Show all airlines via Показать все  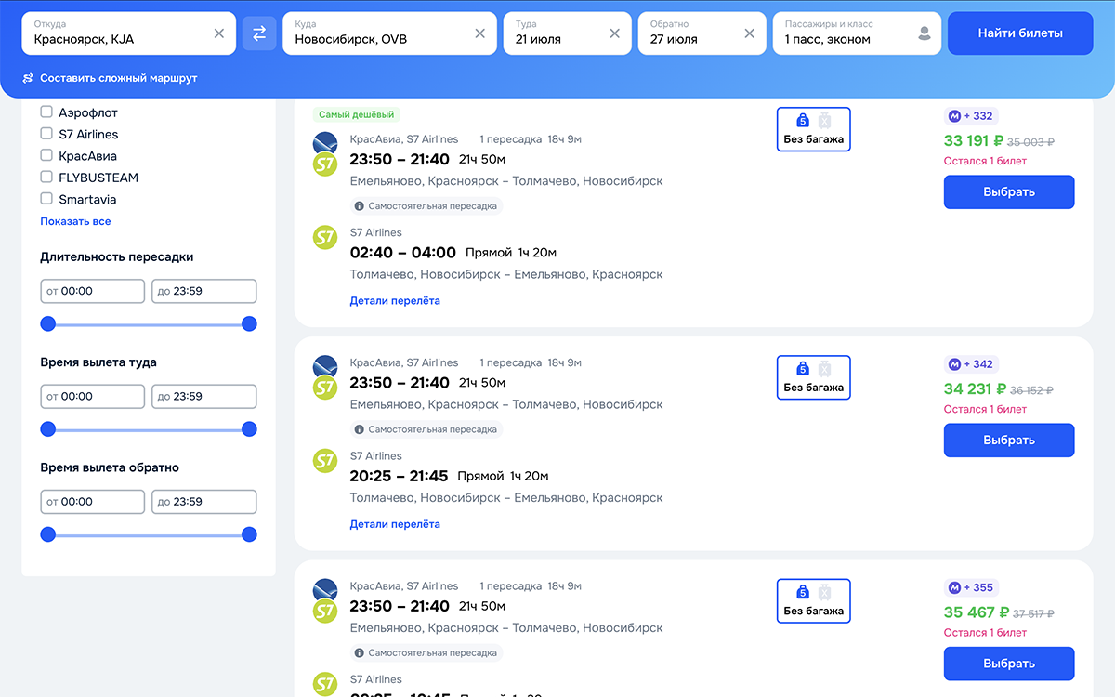(x=75, y=221)
